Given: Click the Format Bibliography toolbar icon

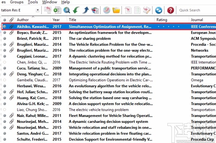Looking at the screenshot, I should [x=137, y=10].
